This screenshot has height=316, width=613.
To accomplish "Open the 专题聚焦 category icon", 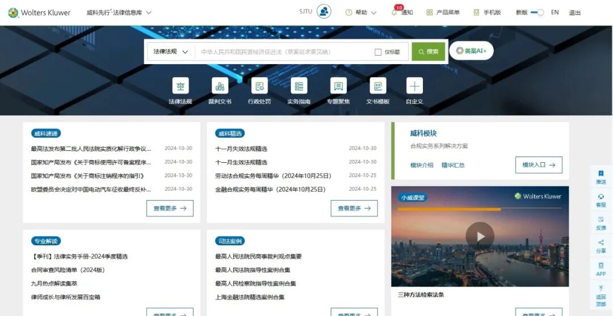I will (x=338, y=86).
